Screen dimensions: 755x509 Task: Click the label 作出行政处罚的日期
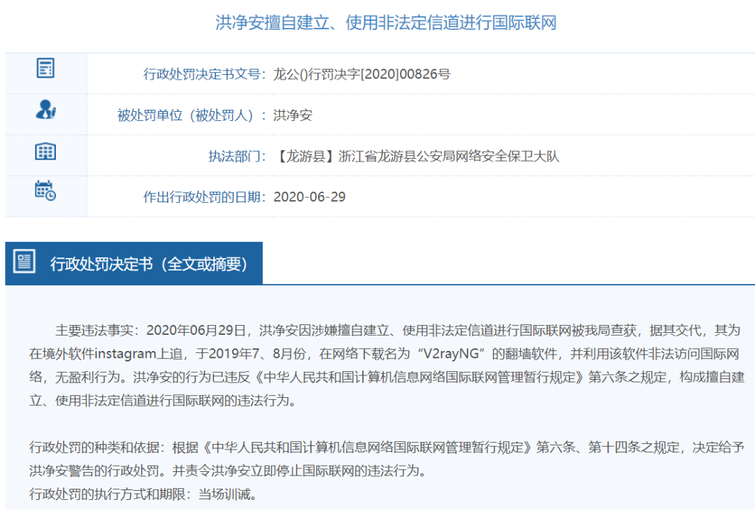pyautogui.click(x=201, y=196)
